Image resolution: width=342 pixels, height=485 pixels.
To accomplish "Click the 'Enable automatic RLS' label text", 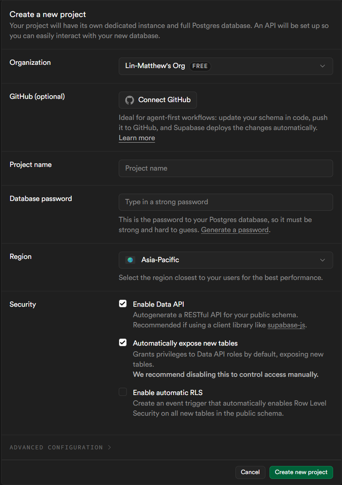I will click(168, 393).
